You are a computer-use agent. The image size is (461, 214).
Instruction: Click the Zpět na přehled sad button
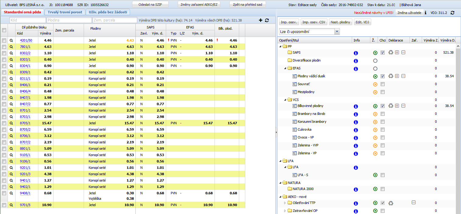coord(248,5)
